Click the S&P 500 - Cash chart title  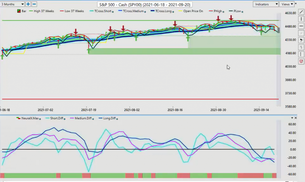[x=145, y=4]
